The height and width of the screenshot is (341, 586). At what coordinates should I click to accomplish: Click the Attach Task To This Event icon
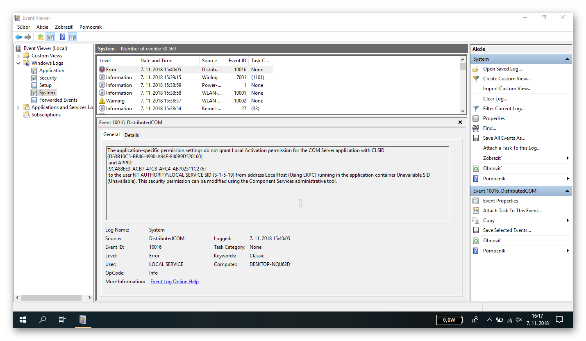(476, 211)
